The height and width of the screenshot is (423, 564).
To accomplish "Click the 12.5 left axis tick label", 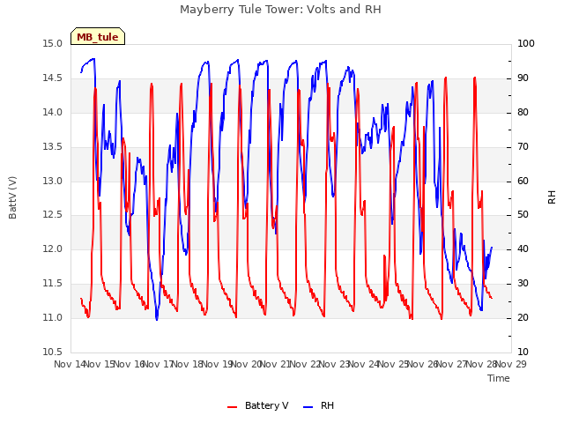I will pyautogui.click(x=52, y=215).
